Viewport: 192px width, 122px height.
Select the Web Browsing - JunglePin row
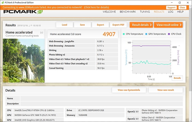tap(83, 41)
